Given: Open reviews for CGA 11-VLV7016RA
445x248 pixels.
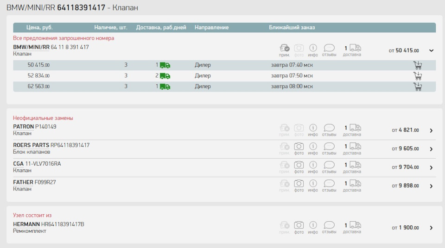Looking at the screenshot, I should click(x=329, y=165).
